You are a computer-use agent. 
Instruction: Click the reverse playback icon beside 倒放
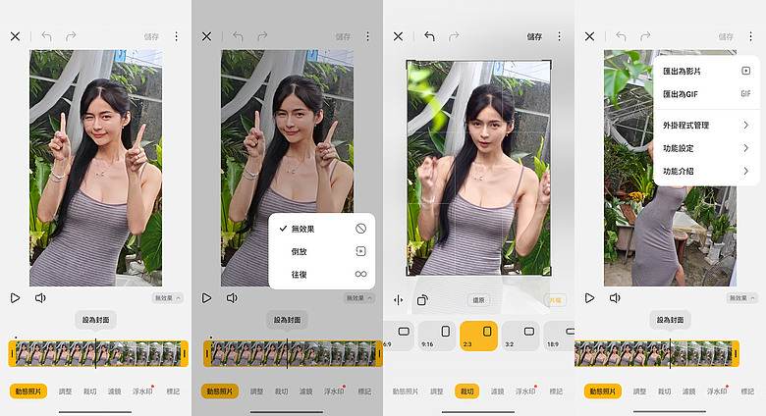click(x=360, y=251)
